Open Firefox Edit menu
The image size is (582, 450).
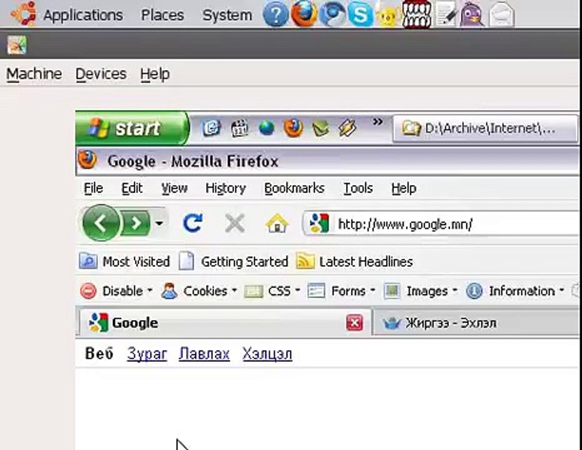pyautogui.click(x=132, y=188)
